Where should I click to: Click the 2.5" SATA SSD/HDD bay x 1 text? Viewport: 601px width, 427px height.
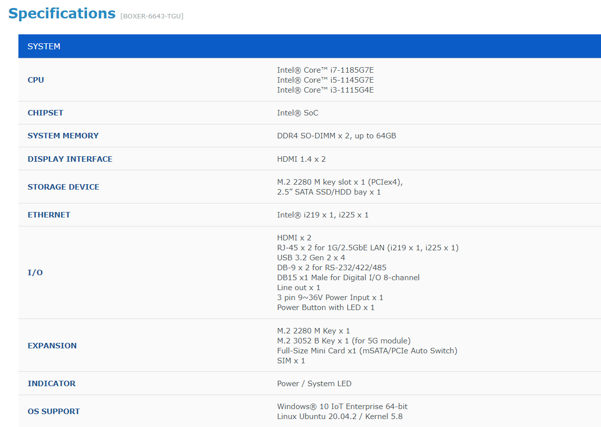click(329, 192)
